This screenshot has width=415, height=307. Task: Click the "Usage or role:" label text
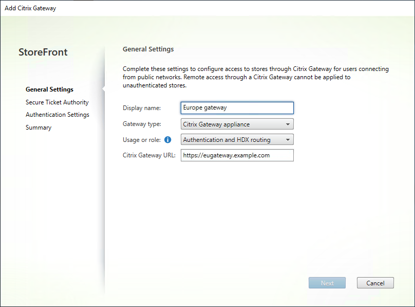[142, 140]
